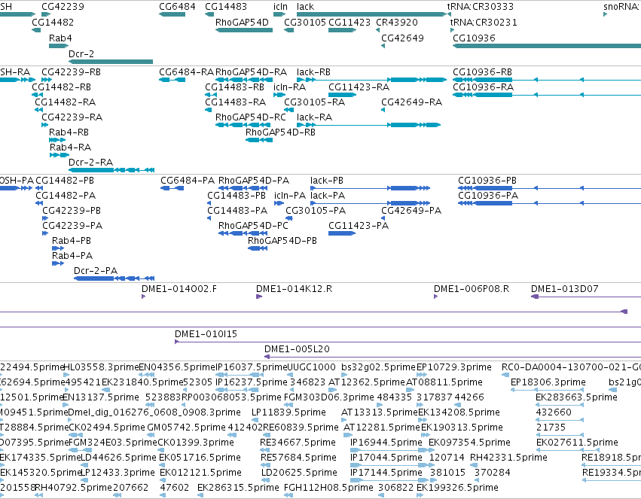Click the FGH112H08.5prime EST label

click(328, 487)
